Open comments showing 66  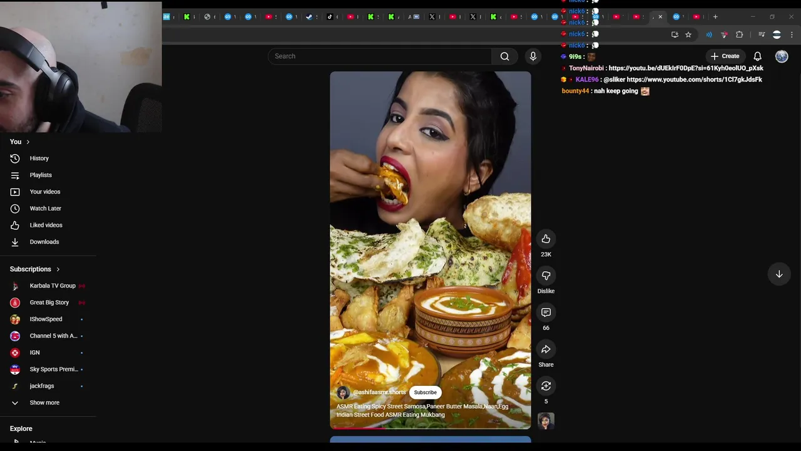(x=546, y=313)
